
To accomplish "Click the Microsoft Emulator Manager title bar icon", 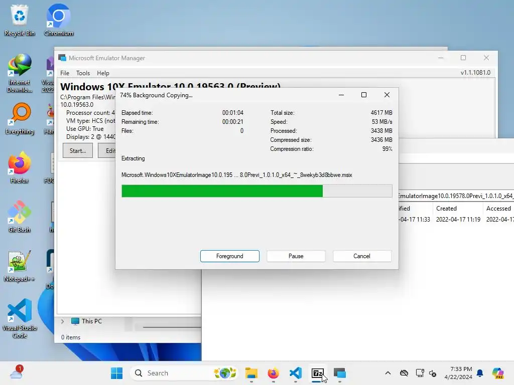I will [62, 58].
